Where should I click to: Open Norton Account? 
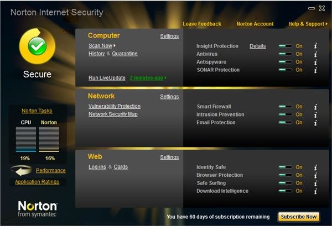255,24
